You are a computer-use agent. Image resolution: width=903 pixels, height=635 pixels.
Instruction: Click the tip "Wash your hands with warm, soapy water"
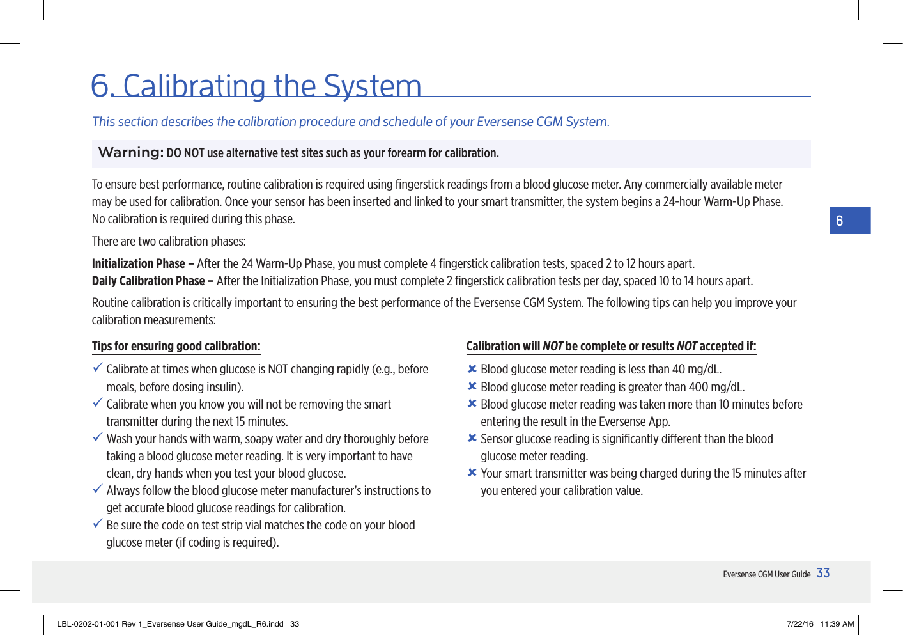tap(267, 456)
